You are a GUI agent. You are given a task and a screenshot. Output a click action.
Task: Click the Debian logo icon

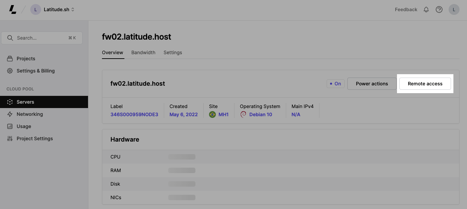(x=243, y=114)
